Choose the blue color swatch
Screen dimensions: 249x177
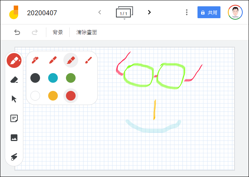click(x=53, y=78)
